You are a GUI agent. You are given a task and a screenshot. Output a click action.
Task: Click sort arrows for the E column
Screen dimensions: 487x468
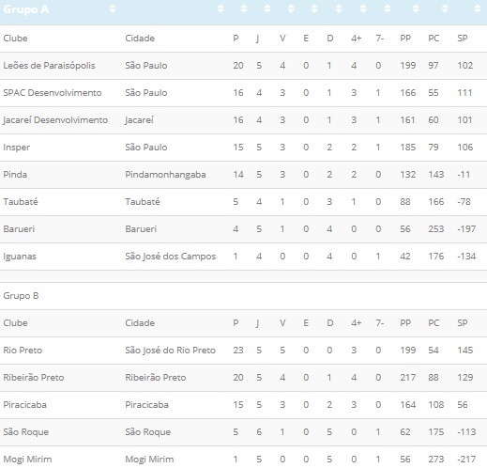click(x=314, y=8)
